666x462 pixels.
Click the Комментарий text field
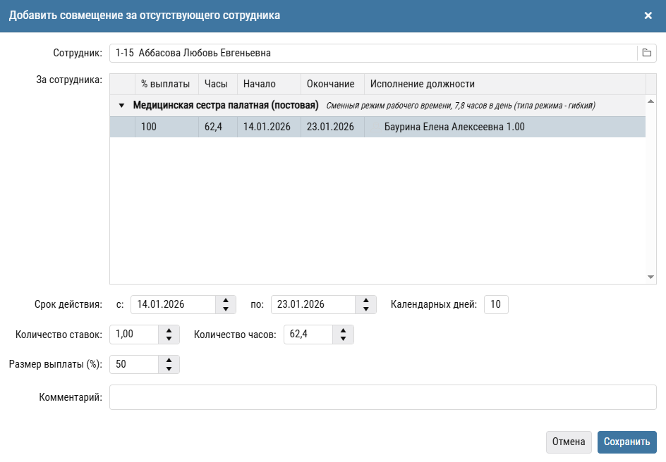(x=382, y=397)
